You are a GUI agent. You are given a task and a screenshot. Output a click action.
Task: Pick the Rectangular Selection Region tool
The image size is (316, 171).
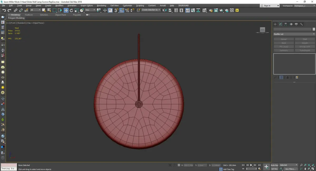[x=55, y=10]
